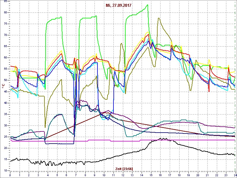Viewport: 237px width, 178px height.
Task: Click the Zeit [23:56] time label
Action: click(124, 169)
